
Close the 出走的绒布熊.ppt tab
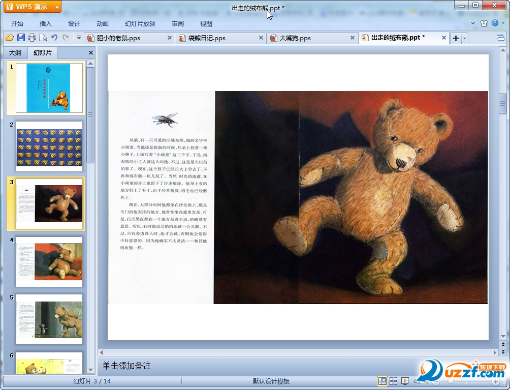pyautogui.click(x=443, y=38)
